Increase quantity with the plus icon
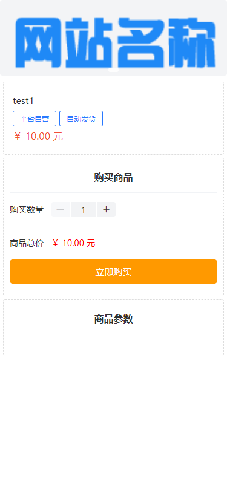 click(106, 210)
